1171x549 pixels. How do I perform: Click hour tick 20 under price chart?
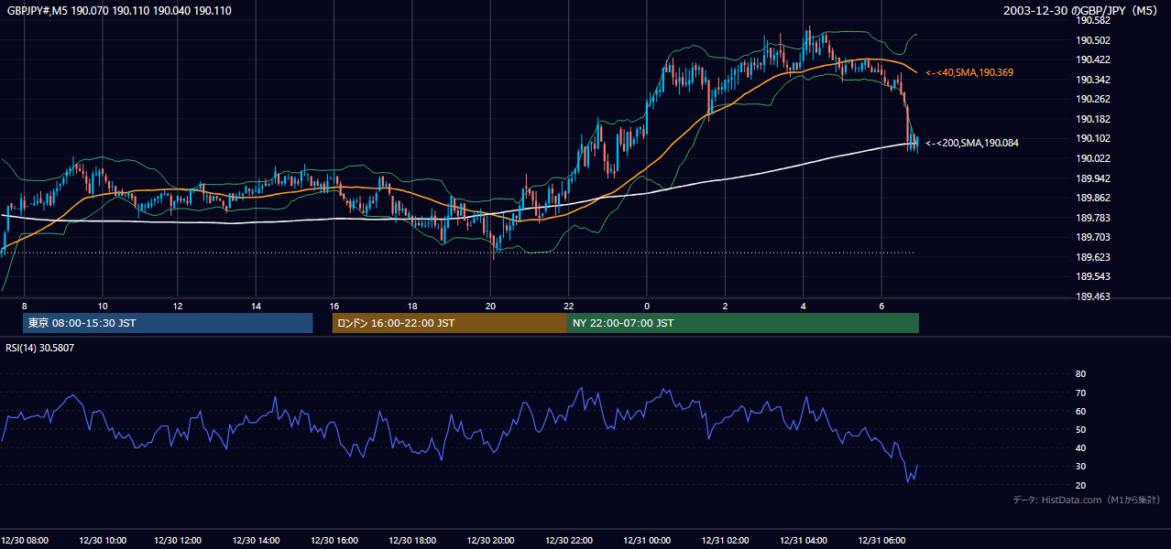click(x=490, y=306)
